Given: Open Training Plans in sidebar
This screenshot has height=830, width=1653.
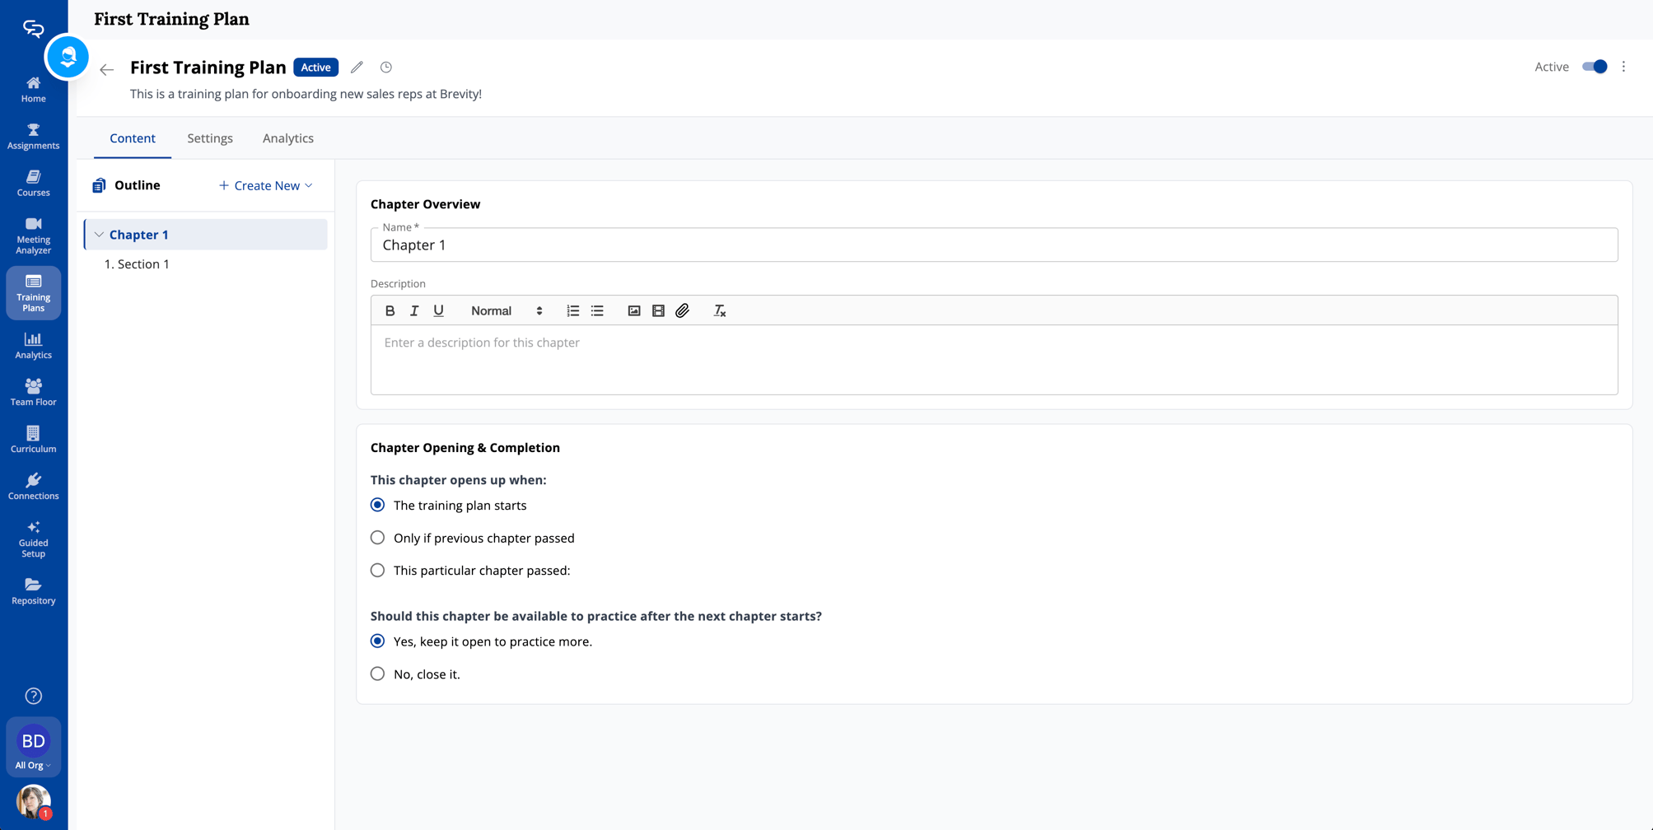Looking at the screenshot, I should coord(33,293).
